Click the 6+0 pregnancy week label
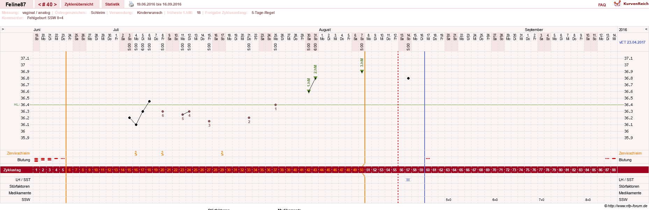The image size is (649, 210). (495, 200)
